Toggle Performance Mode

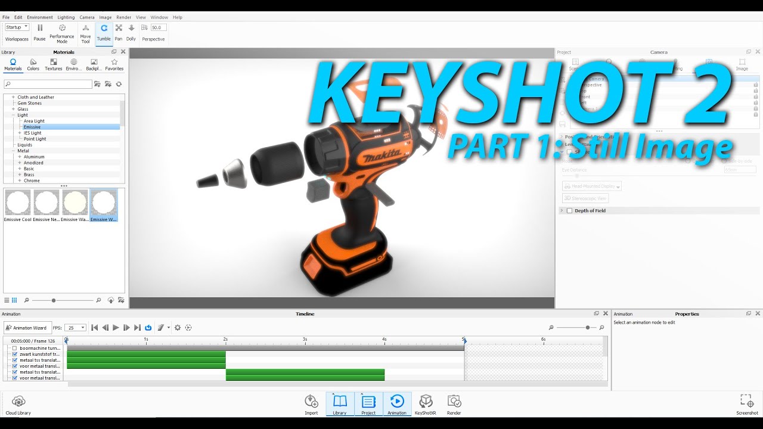click(62, 33)
